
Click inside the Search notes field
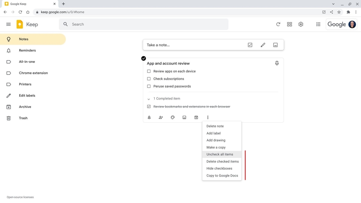[x=120, y=24]
